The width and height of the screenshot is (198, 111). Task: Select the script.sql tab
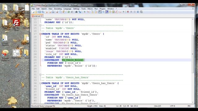37,16
